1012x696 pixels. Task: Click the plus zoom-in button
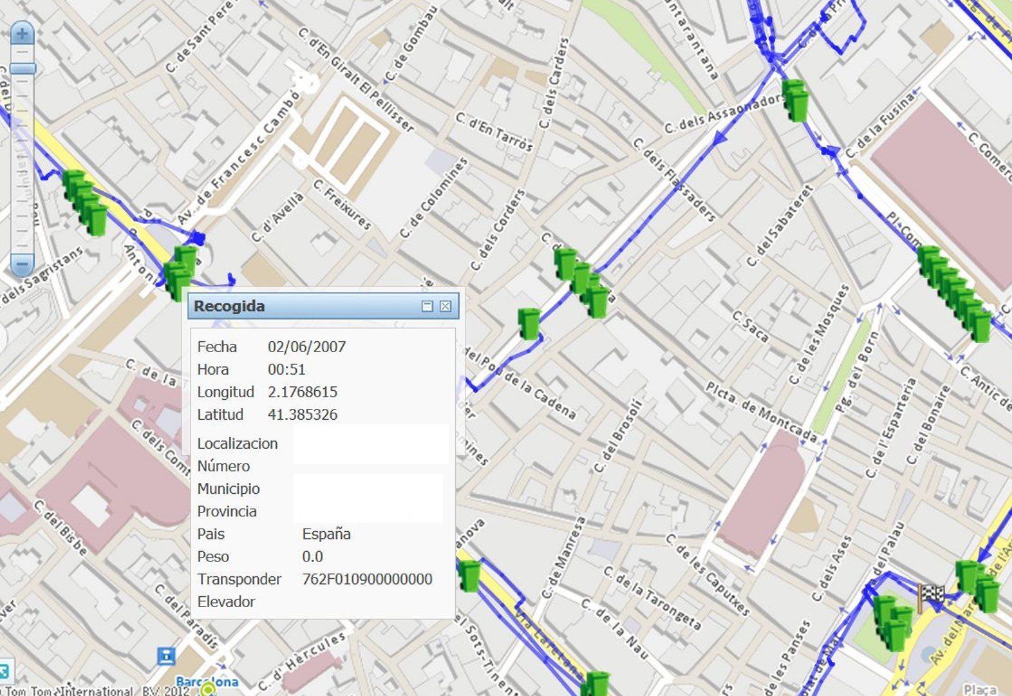pos(23,33)
